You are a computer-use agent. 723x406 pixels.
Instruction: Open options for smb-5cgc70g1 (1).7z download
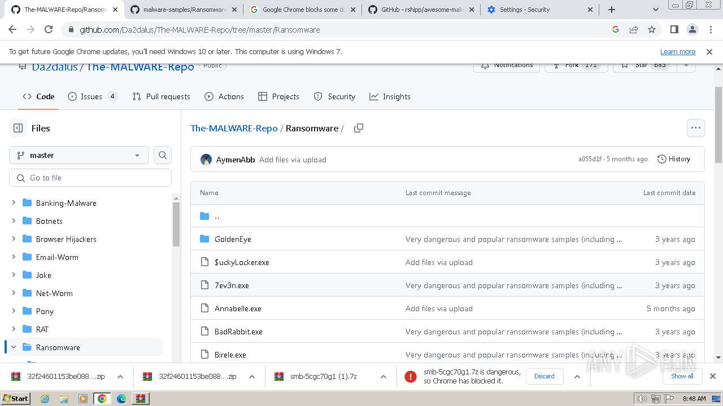[383, 377]
